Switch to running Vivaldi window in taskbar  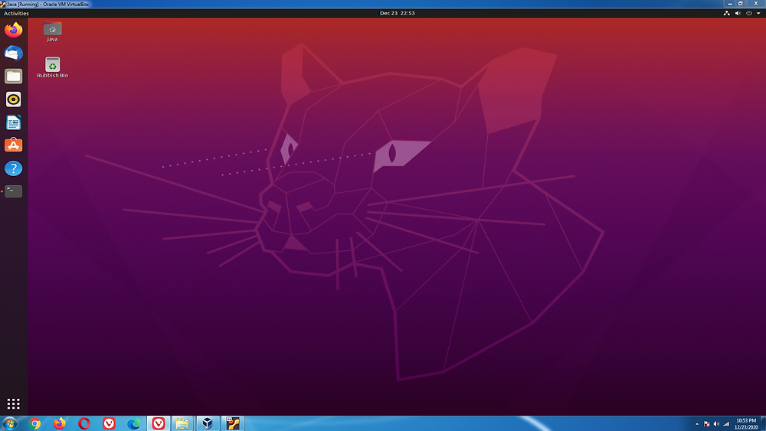(159, 423)
